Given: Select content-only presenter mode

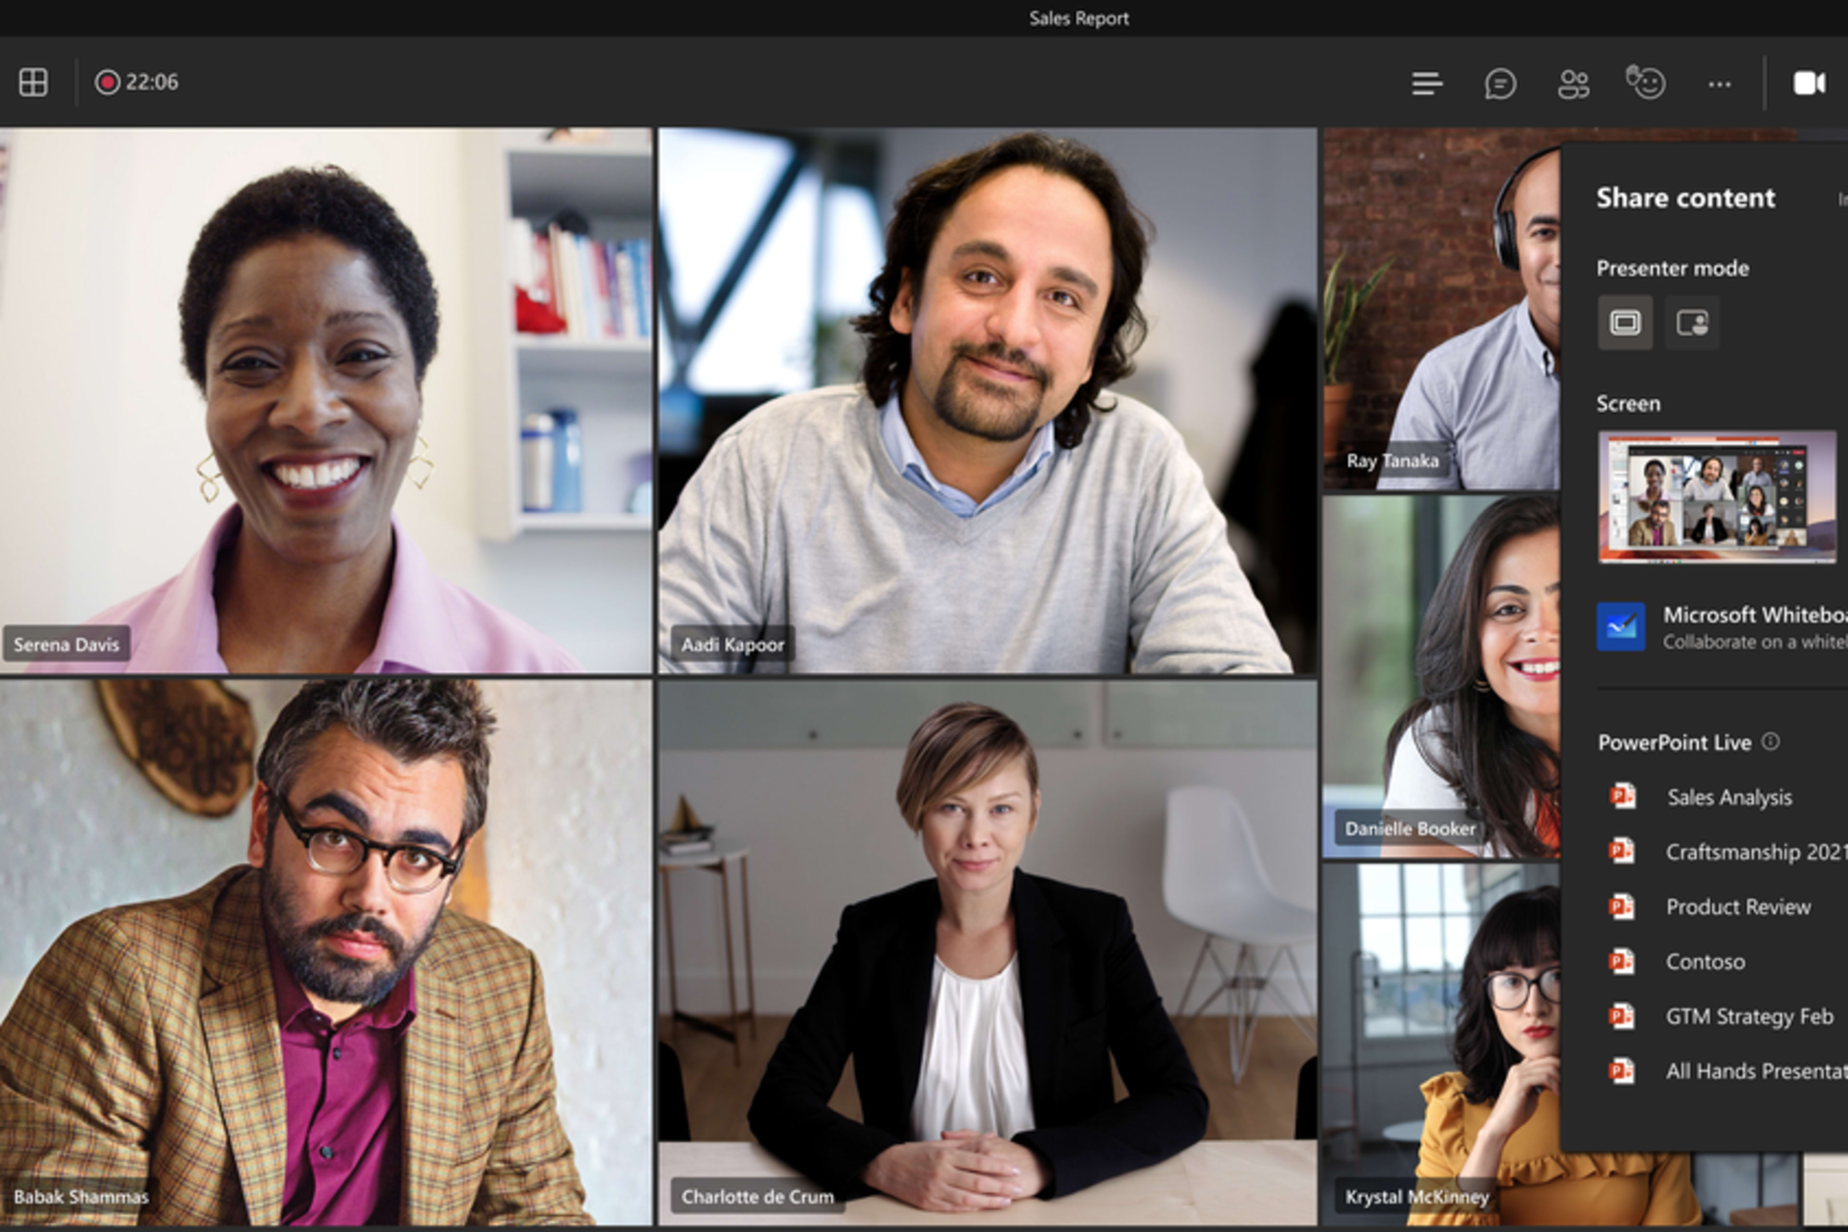Looking at the screenshot, I should point(1625,322).
